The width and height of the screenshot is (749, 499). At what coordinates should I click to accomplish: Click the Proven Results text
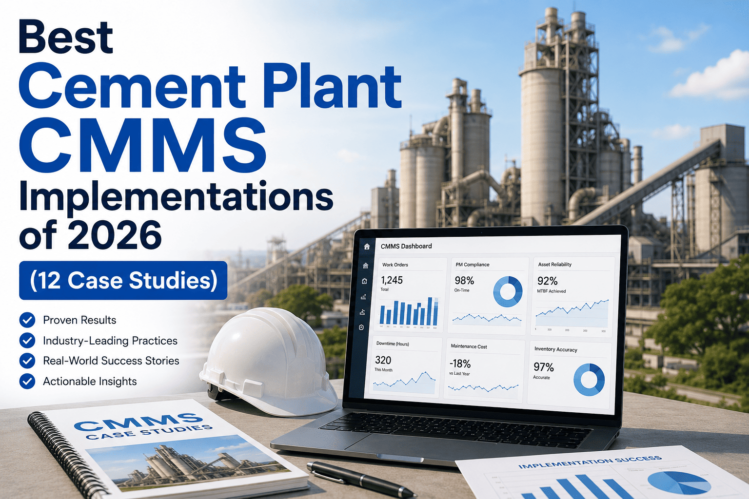pos(79,320)
